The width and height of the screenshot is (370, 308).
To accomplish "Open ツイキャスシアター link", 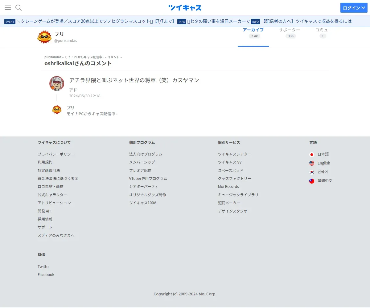I will click(x=235, y=154).
